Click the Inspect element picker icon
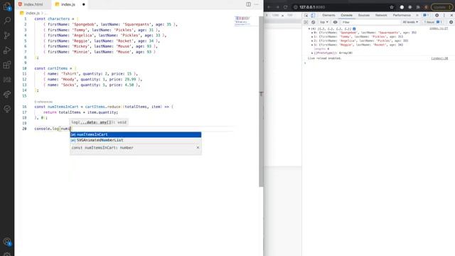The image size is (455, 256). (306, 16)
